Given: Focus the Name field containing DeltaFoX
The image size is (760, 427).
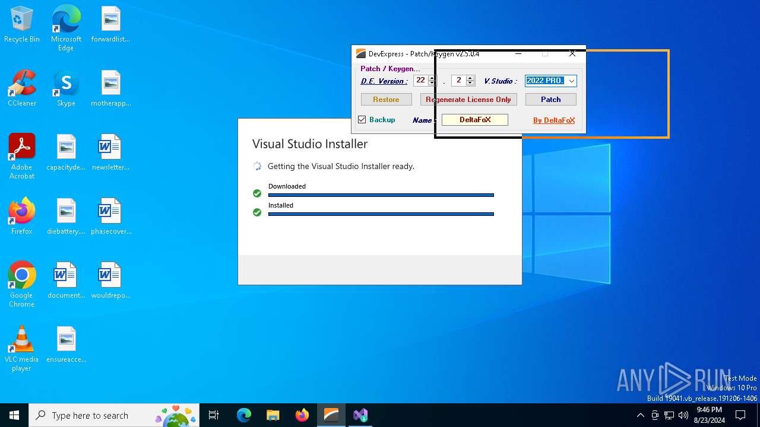Looking at the screenshot, I should tap(475, 120).
